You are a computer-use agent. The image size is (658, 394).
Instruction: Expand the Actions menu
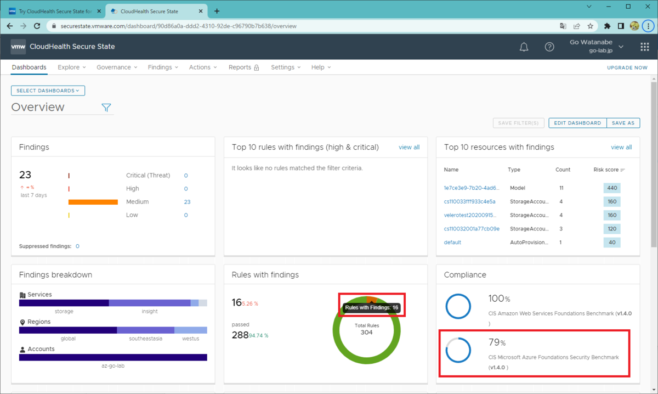203,67
